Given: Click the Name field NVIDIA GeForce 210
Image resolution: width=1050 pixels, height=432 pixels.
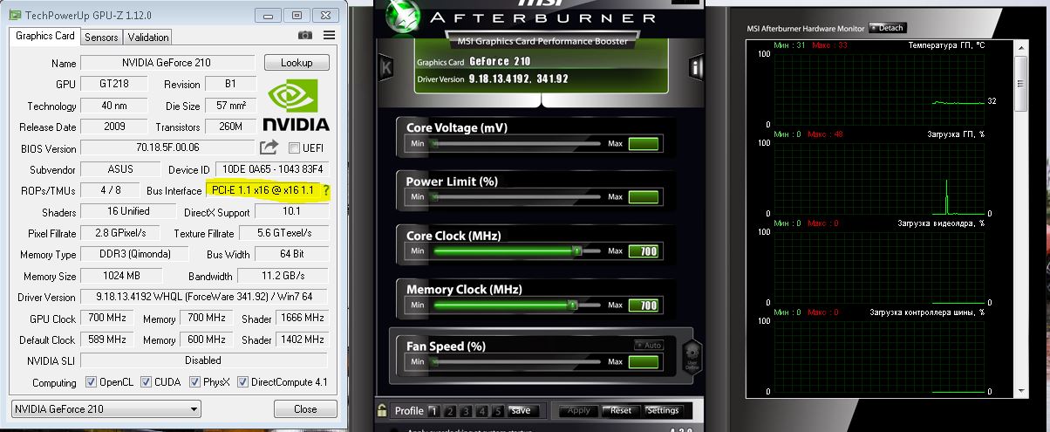Looking at the screenshot, I should point(167,63).
